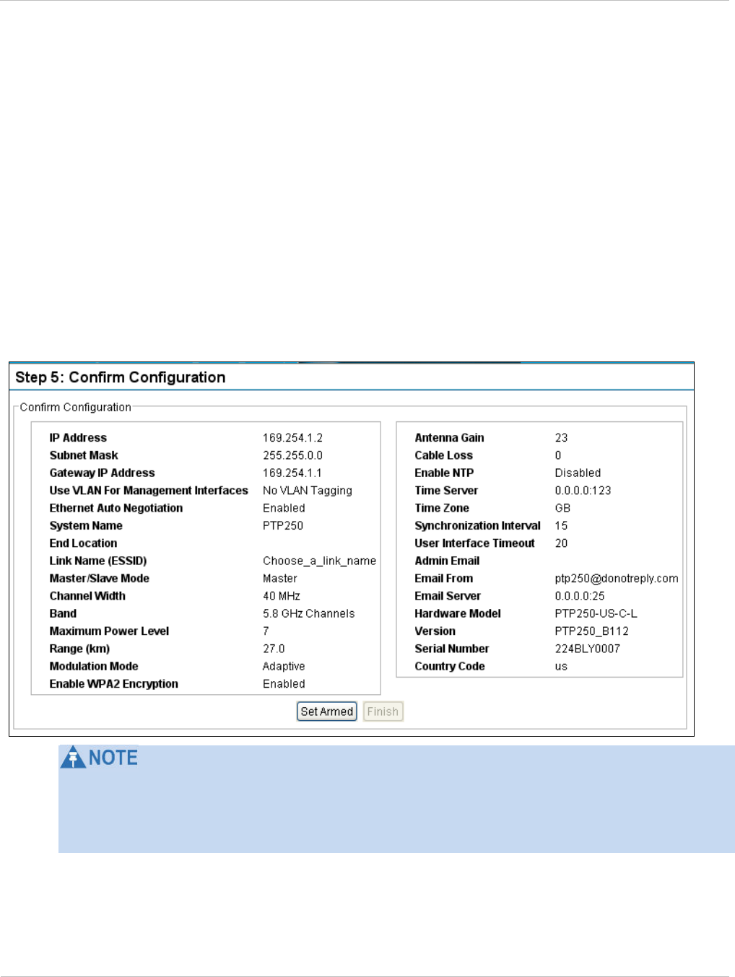Click the Confirm Configuration group label
This screenshot has height=977, width=735.
click(76, 407)
